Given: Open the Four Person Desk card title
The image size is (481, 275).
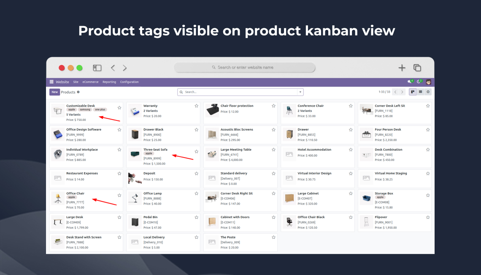Looking at the screenshot, I should pyautogui.click(x=388, y=130).
